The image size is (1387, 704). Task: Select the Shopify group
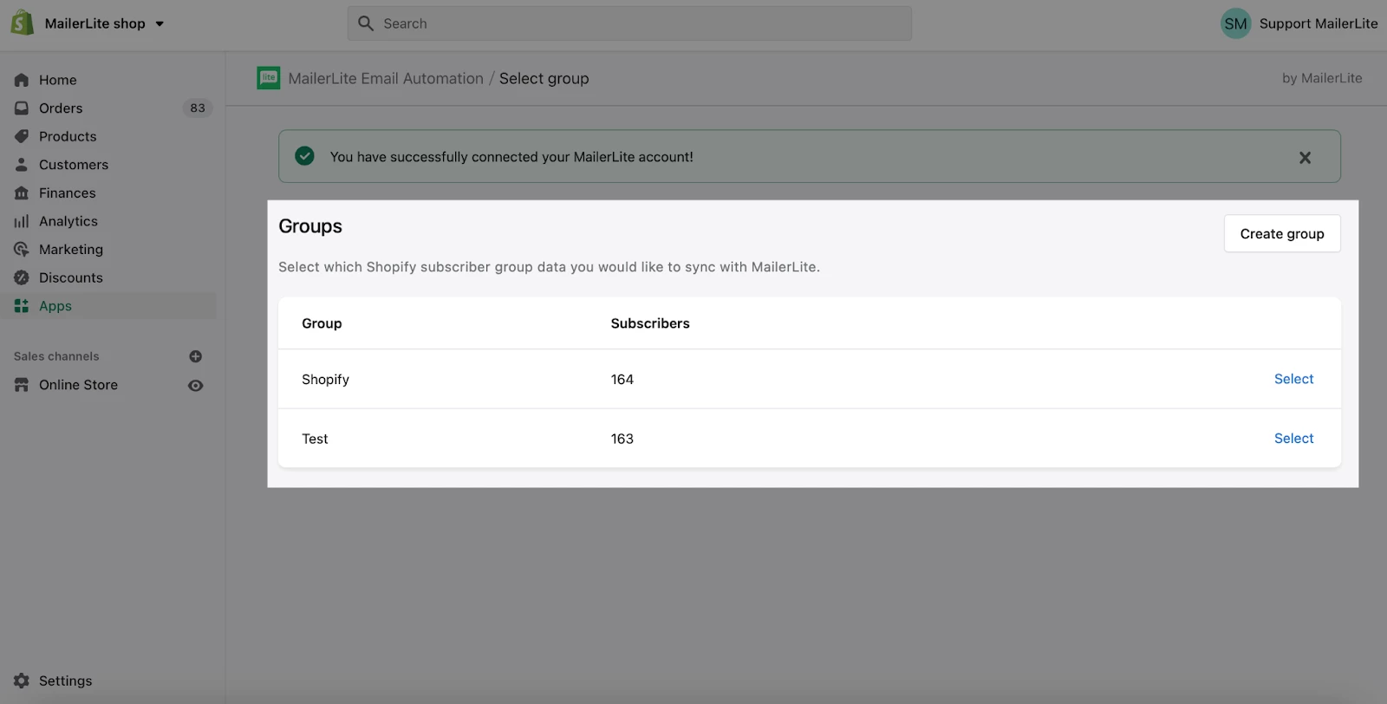1293,379
